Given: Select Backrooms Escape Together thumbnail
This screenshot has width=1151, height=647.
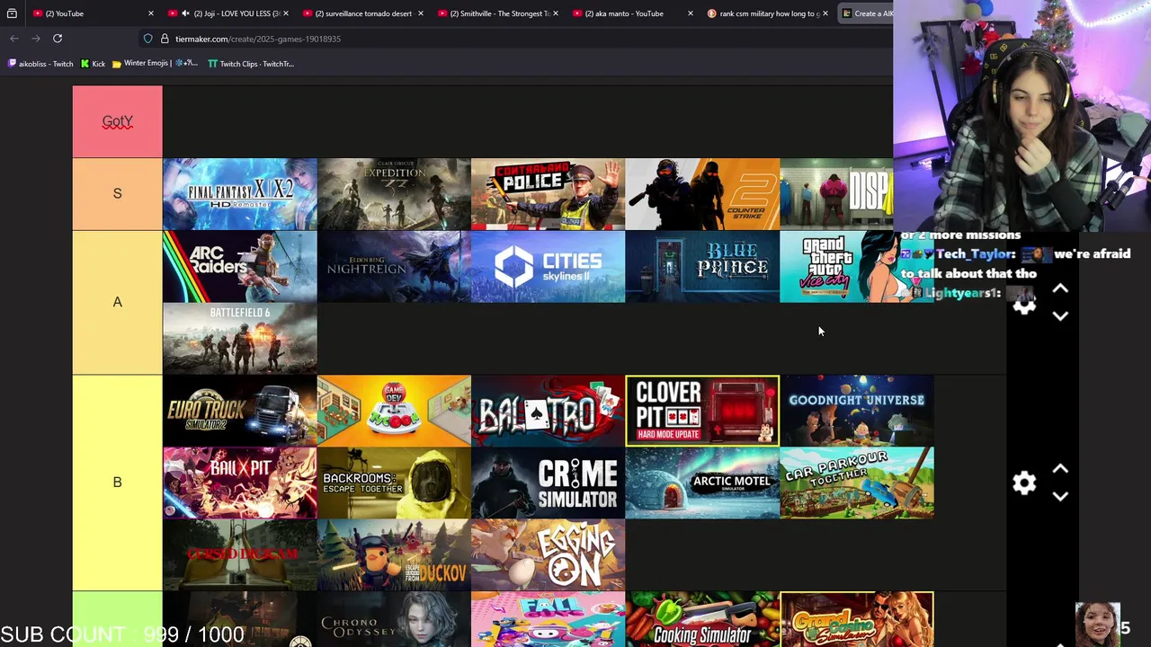Looking at the screenshot, I should point(394,483).
